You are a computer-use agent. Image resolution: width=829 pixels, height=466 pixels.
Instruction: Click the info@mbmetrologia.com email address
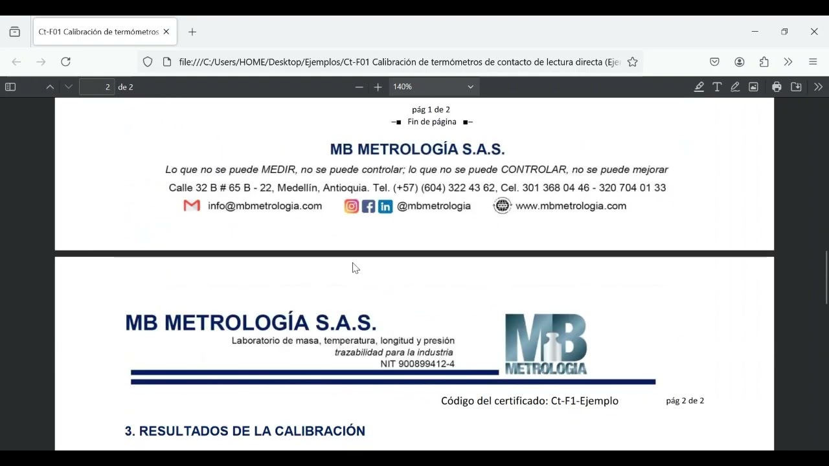(265, 206)
